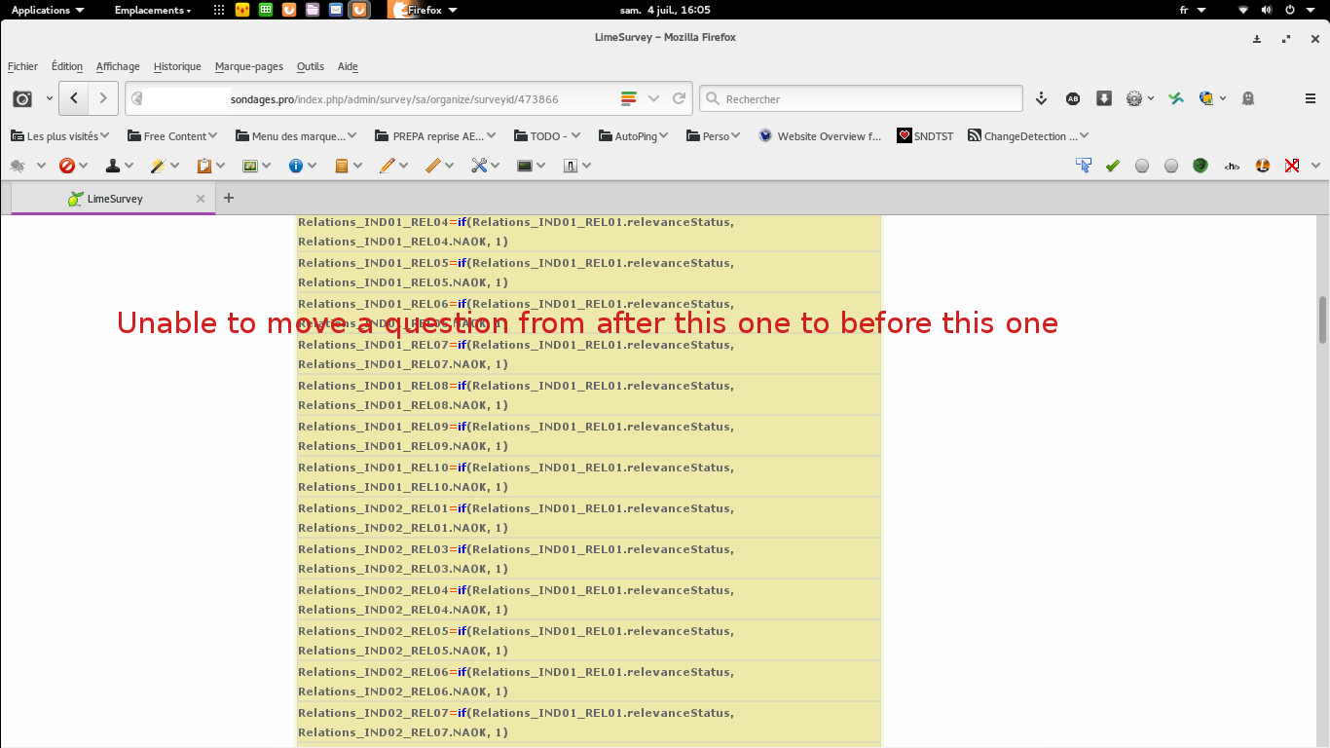Click the red Disable icon
The height and width of the screenshot is (748, 1330).
[66, 166]
